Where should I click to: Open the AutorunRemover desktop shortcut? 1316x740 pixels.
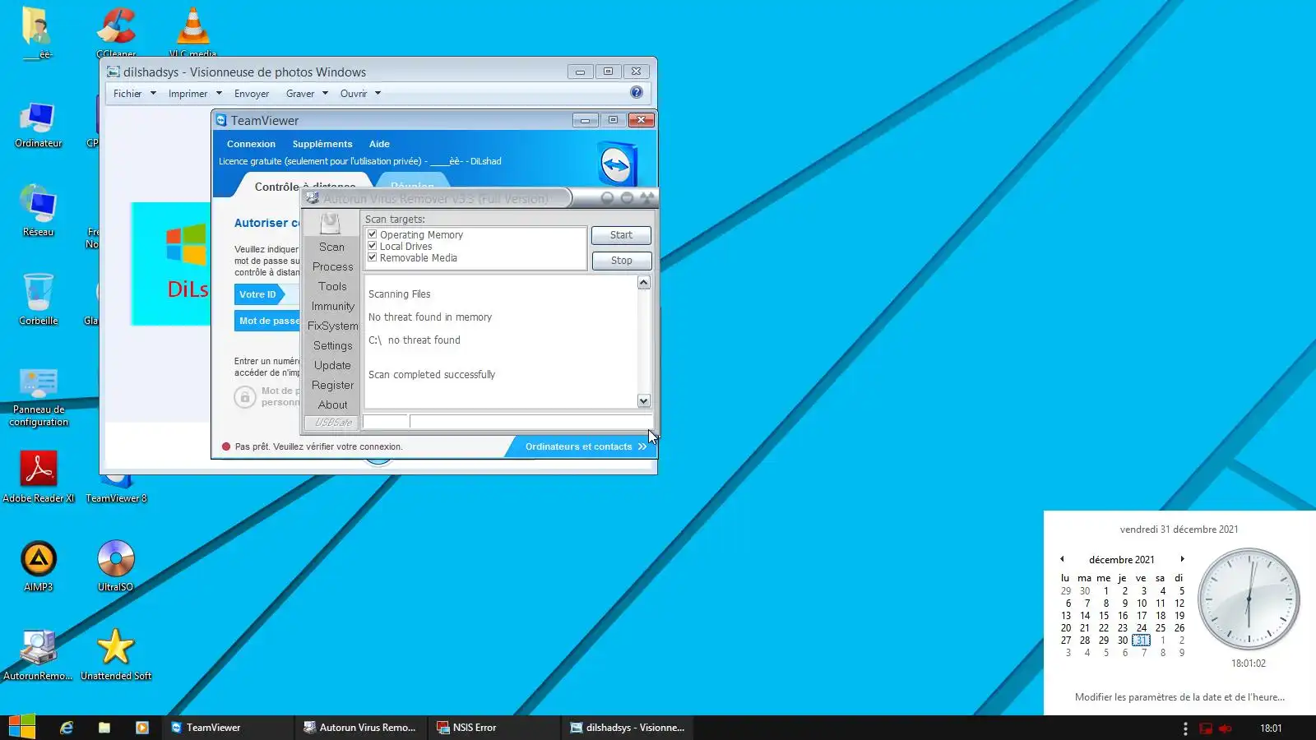[39, 654]
